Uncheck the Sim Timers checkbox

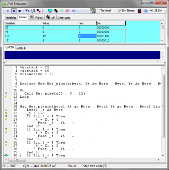[x=120, y=11]
